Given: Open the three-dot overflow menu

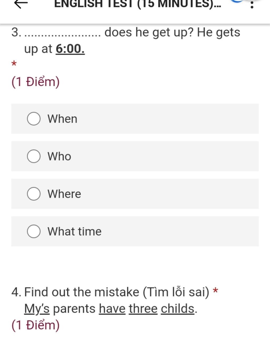Looking at the screenshot, I should click(252, 4).
